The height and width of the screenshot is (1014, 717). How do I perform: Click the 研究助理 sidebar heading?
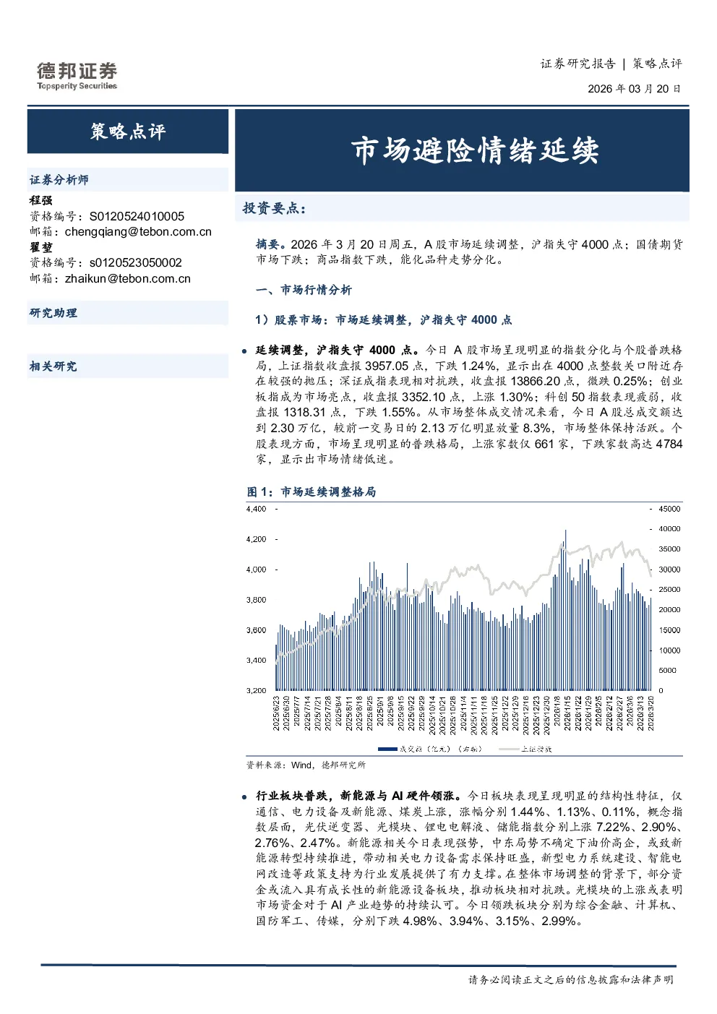click(53, 313)
